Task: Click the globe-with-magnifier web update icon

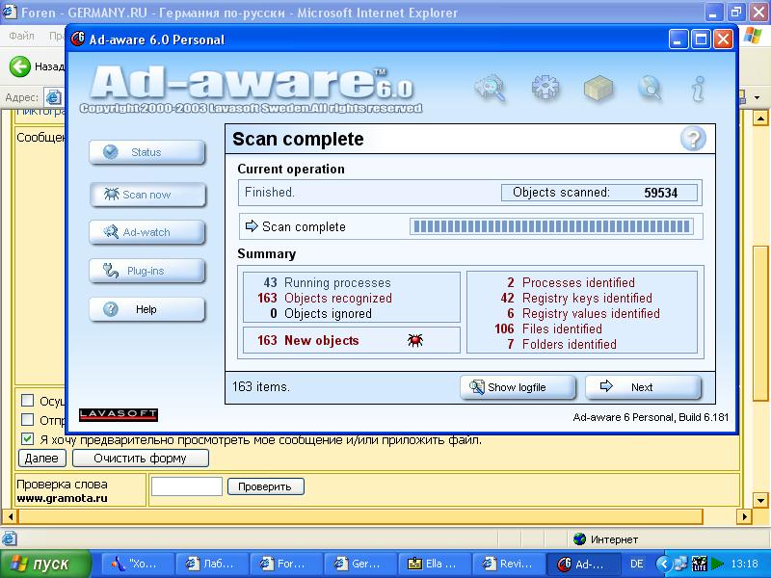Action: coord(650,88)
